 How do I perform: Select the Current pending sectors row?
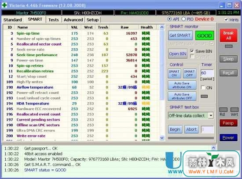coord(81,120)
